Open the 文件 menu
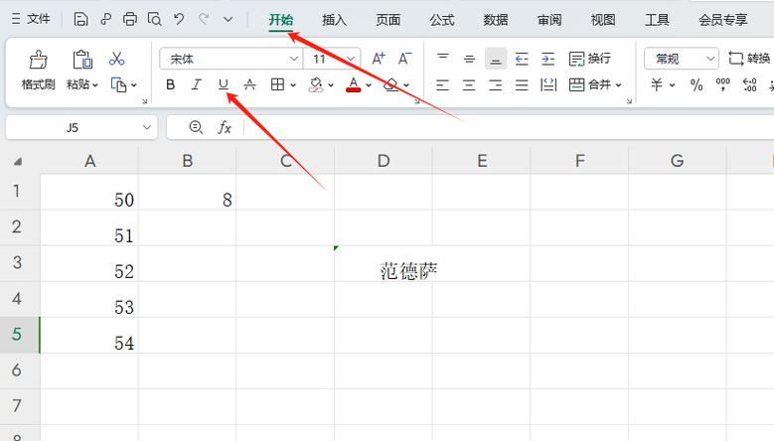The image size is (774, 441). 31,19
